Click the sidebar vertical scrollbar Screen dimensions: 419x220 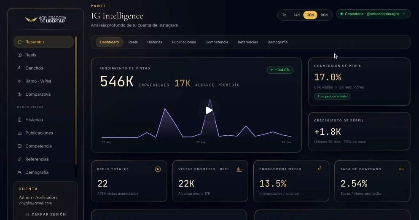[x=76, y=100]
